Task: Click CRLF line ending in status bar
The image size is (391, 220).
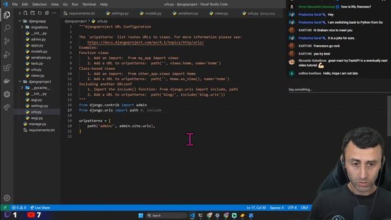Action: [304, 208]
